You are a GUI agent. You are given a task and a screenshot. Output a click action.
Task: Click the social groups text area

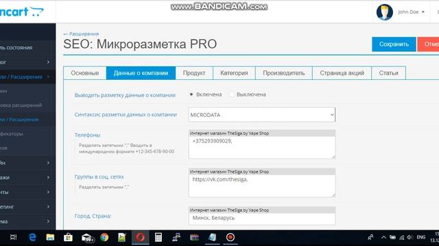pyautogui.click(x=262, y=186)
